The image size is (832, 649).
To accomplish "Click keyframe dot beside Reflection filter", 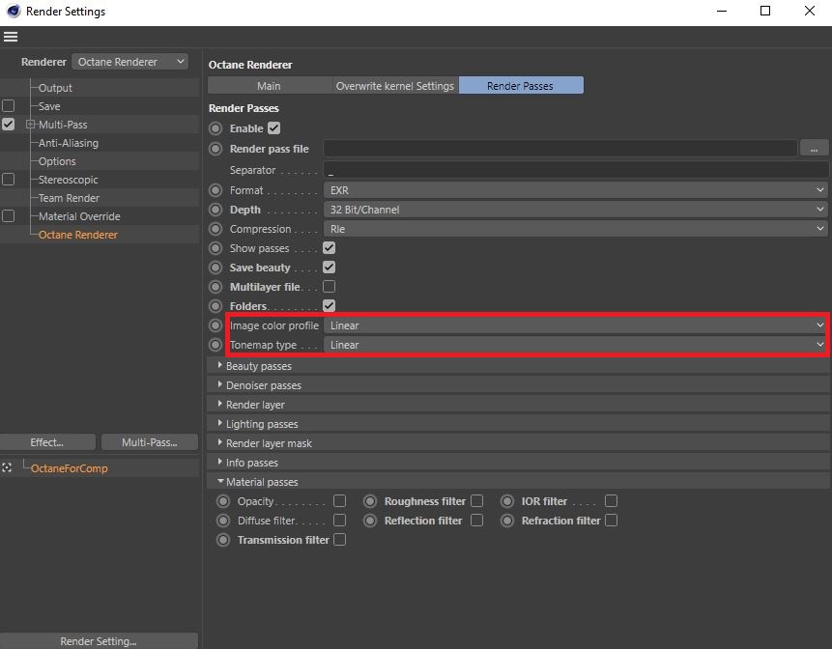I will [370, 521].
